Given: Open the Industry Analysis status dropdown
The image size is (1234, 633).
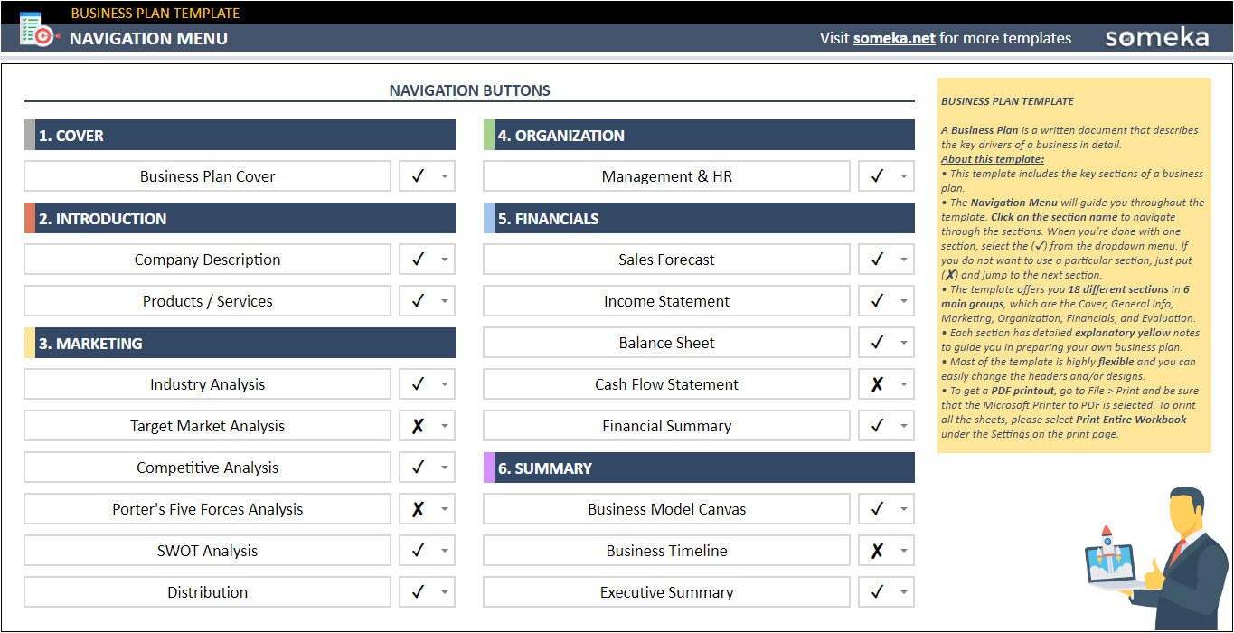Looking at the screenshot, I should pyautogui.click(x=444, y=385).
